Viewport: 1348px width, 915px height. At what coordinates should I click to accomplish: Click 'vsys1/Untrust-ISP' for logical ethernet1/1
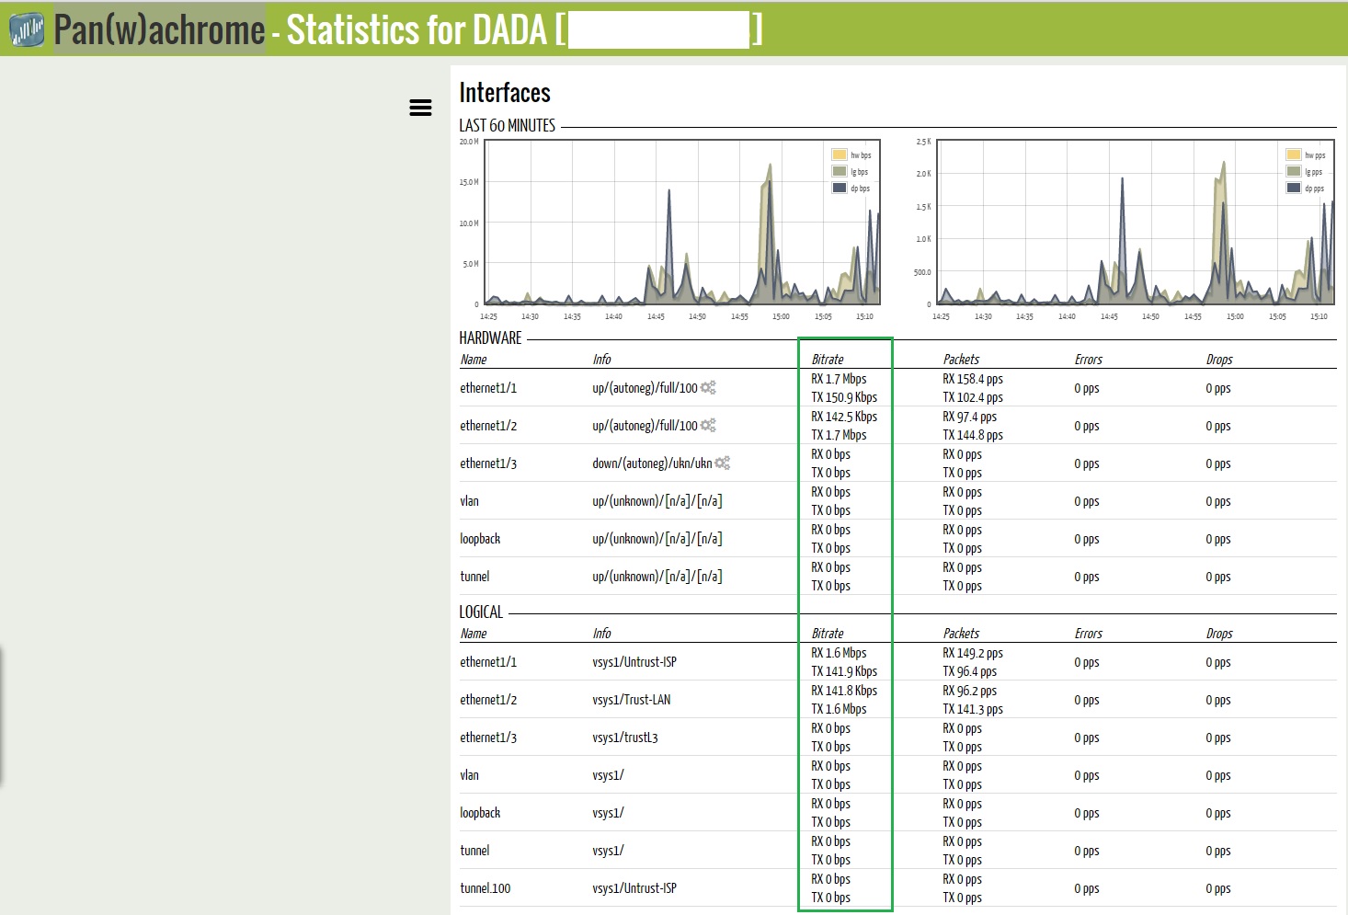634,662
